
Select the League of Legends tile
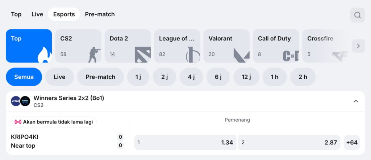click(x=177, y=46)
